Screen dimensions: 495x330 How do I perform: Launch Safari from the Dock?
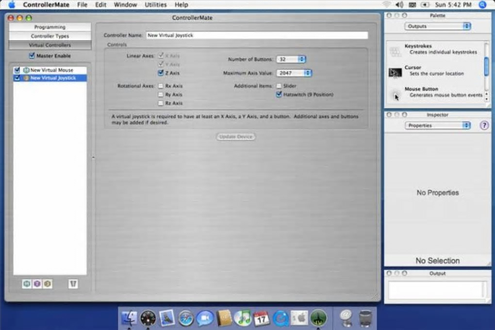tap(185, 318)
